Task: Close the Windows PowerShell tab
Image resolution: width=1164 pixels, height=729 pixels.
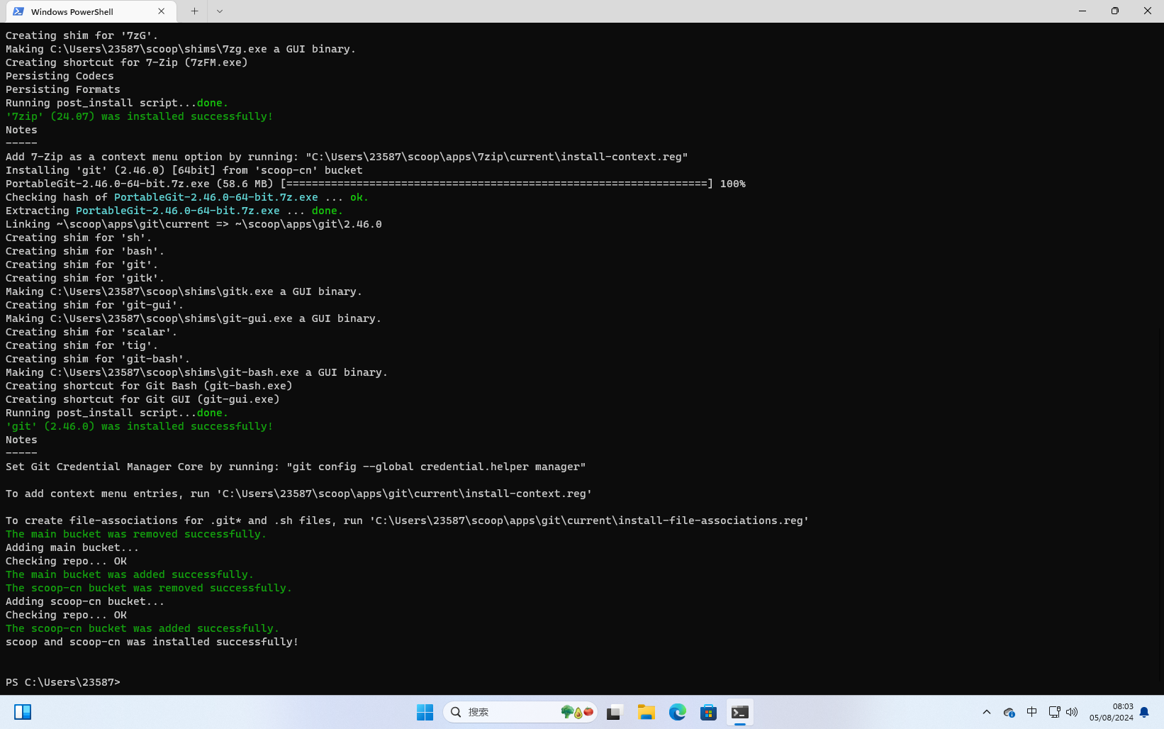Action: [162, 11]
